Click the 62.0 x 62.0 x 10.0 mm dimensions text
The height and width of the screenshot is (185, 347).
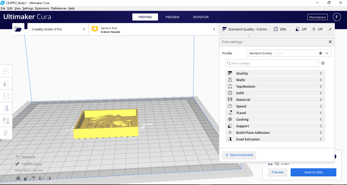tap(29, 170)
